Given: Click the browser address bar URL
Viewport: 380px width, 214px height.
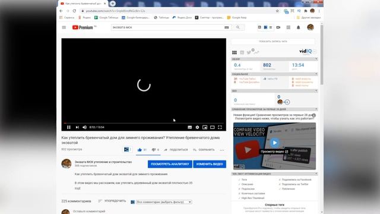Looking at the screenshot, I should 116,11.
